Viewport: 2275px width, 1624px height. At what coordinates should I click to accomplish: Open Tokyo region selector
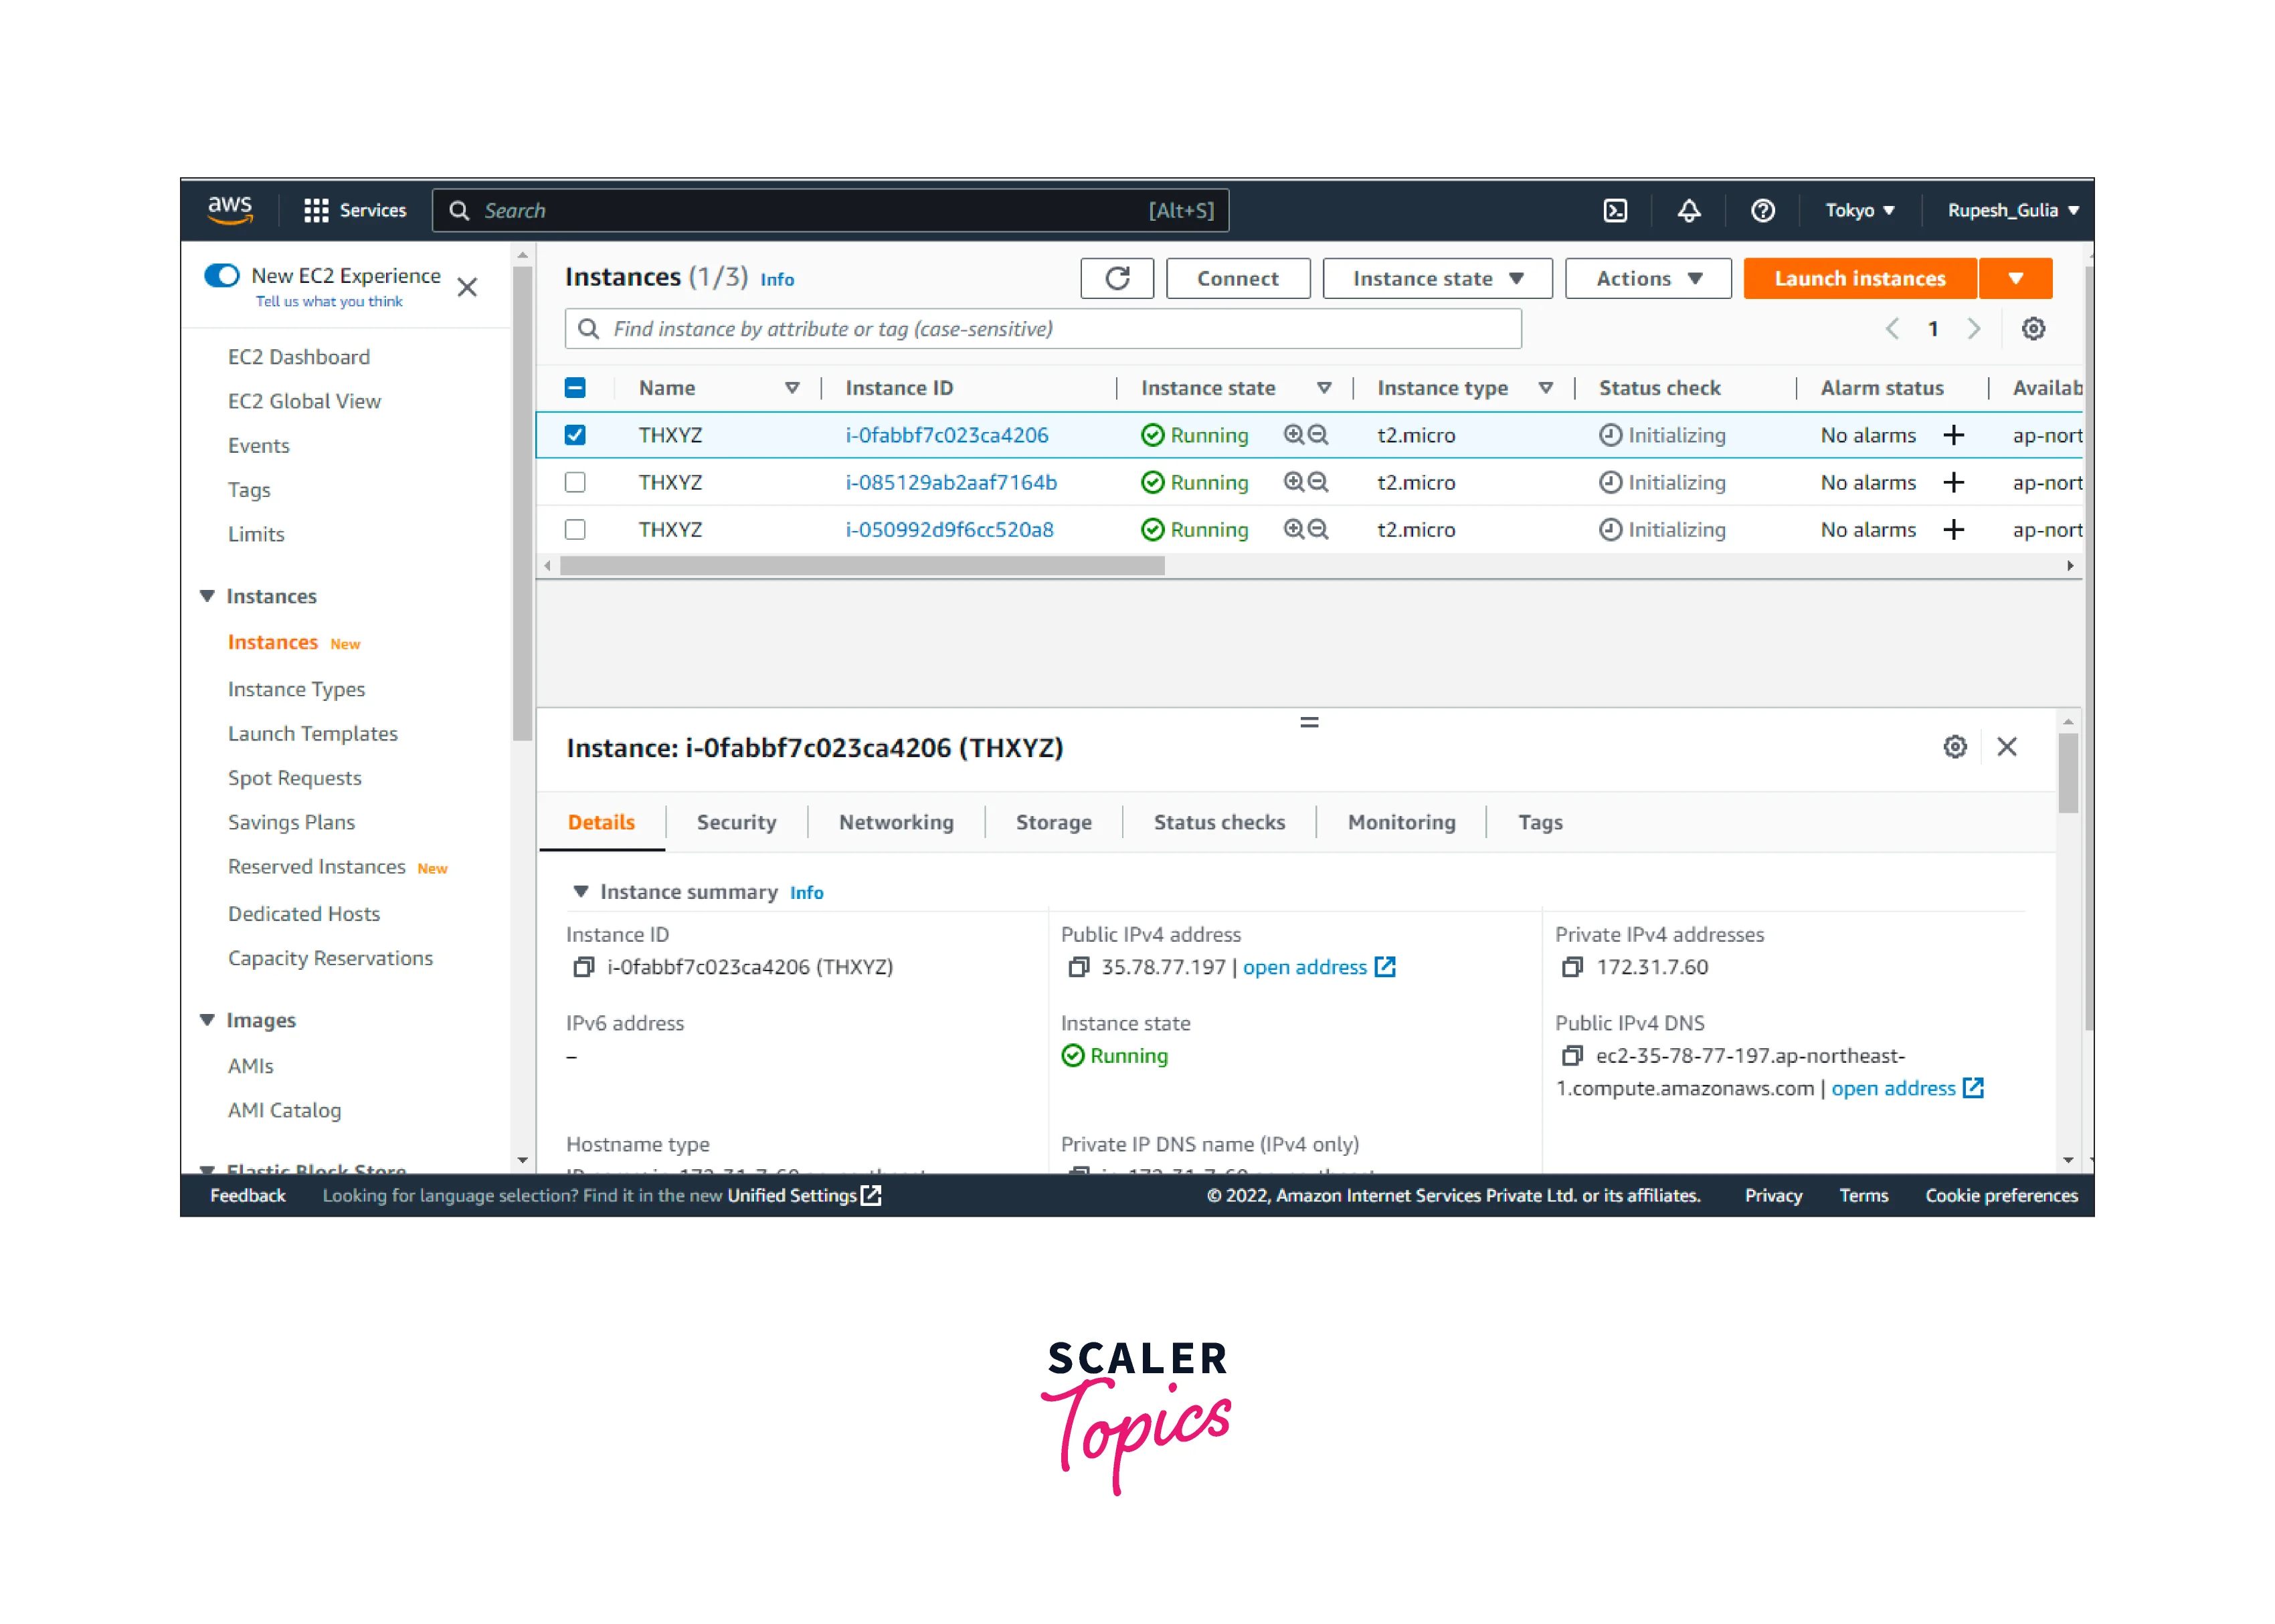point(1859,210)
